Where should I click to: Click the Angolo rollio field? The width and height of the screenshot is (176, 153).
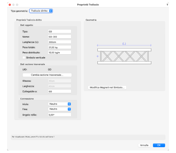point(60,115)
